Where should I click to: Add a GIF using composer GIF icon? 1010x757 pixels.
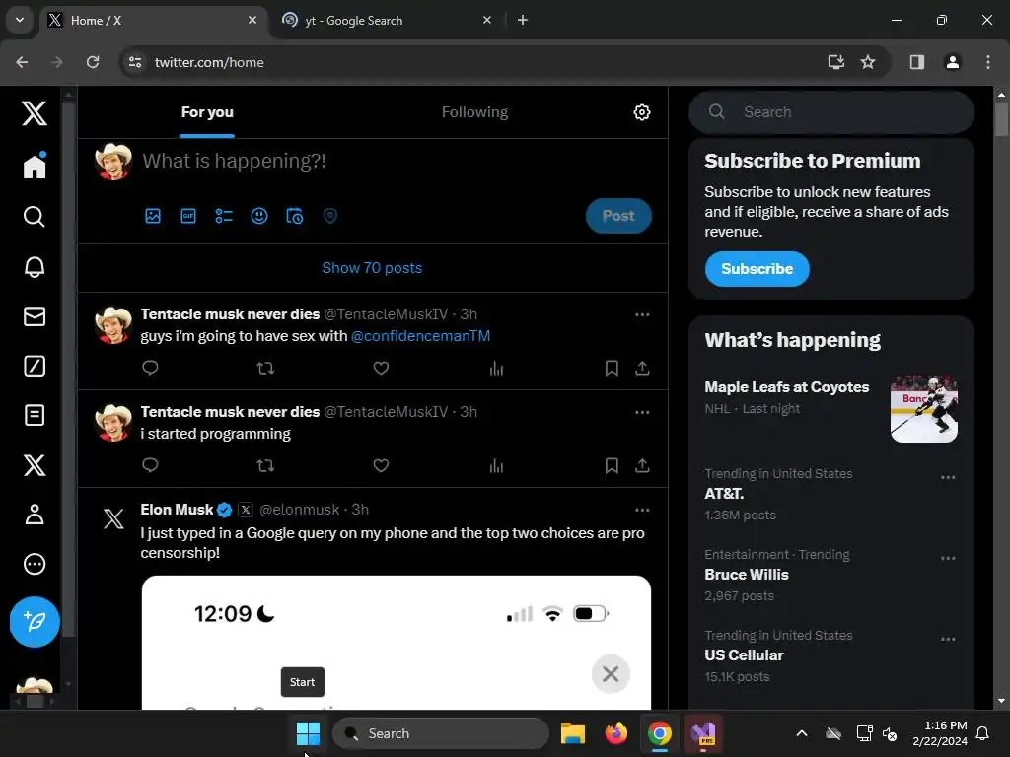pyautogui.click(x=188, y=216)
